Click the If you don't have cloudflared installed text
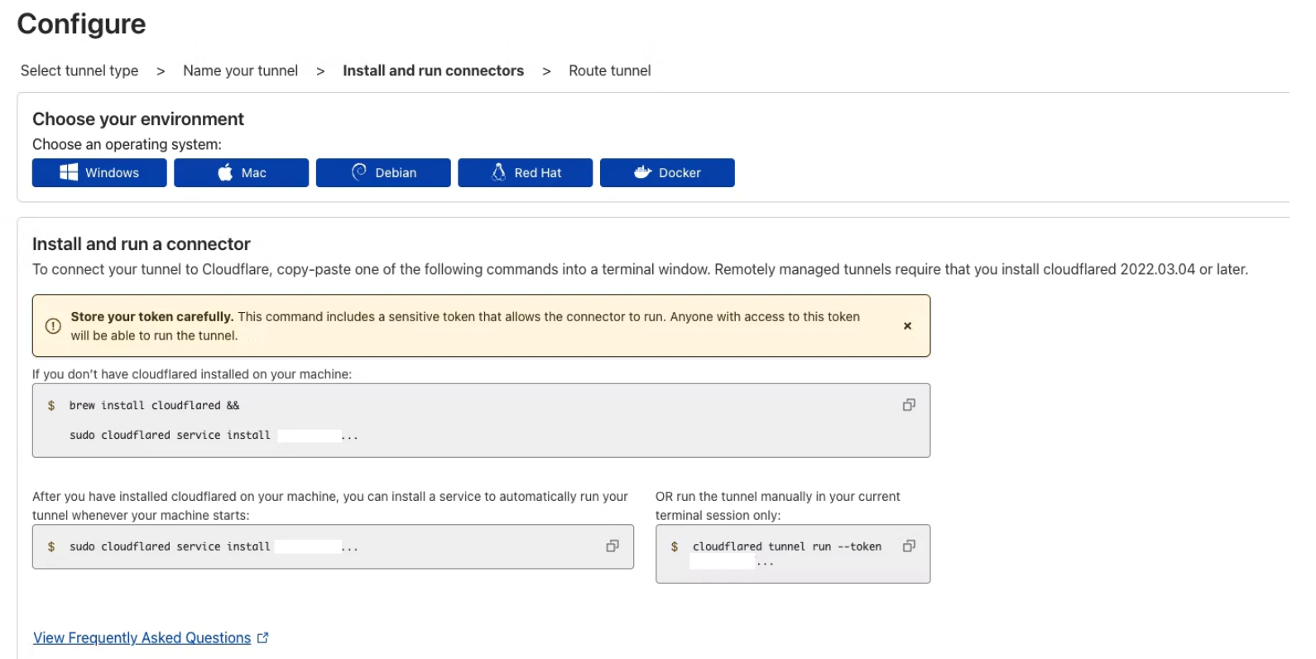The height and width of the screenshot is (659, 1316). (x=192, y=374)
